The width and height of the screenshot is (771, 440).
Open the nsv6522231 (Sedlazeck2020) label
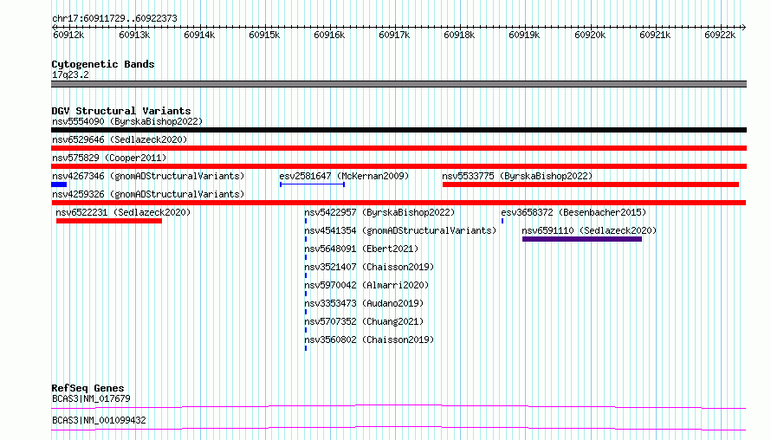[x=123, y=212]
